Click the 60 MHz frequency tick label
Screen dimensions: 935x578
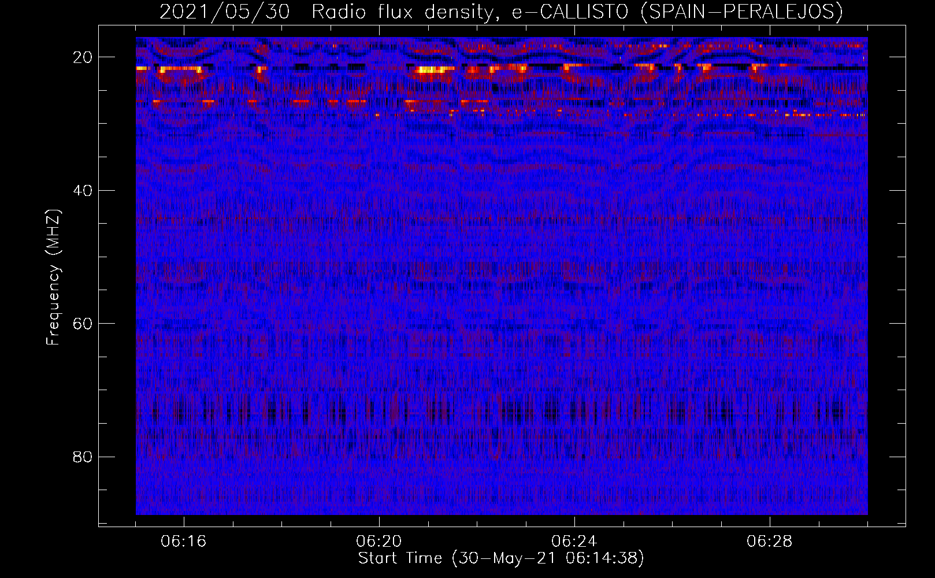point(83,324)
